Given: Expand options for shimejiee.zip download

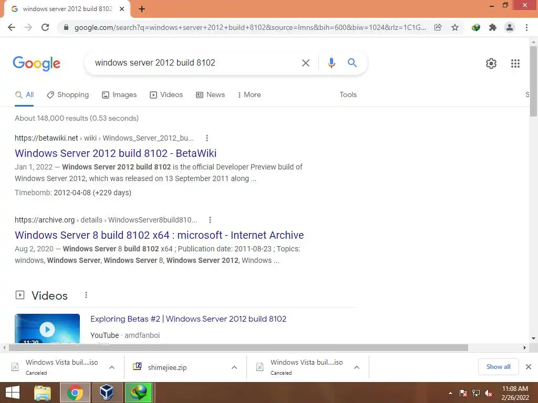Looking at the screenshot, I should coord(234,367).
